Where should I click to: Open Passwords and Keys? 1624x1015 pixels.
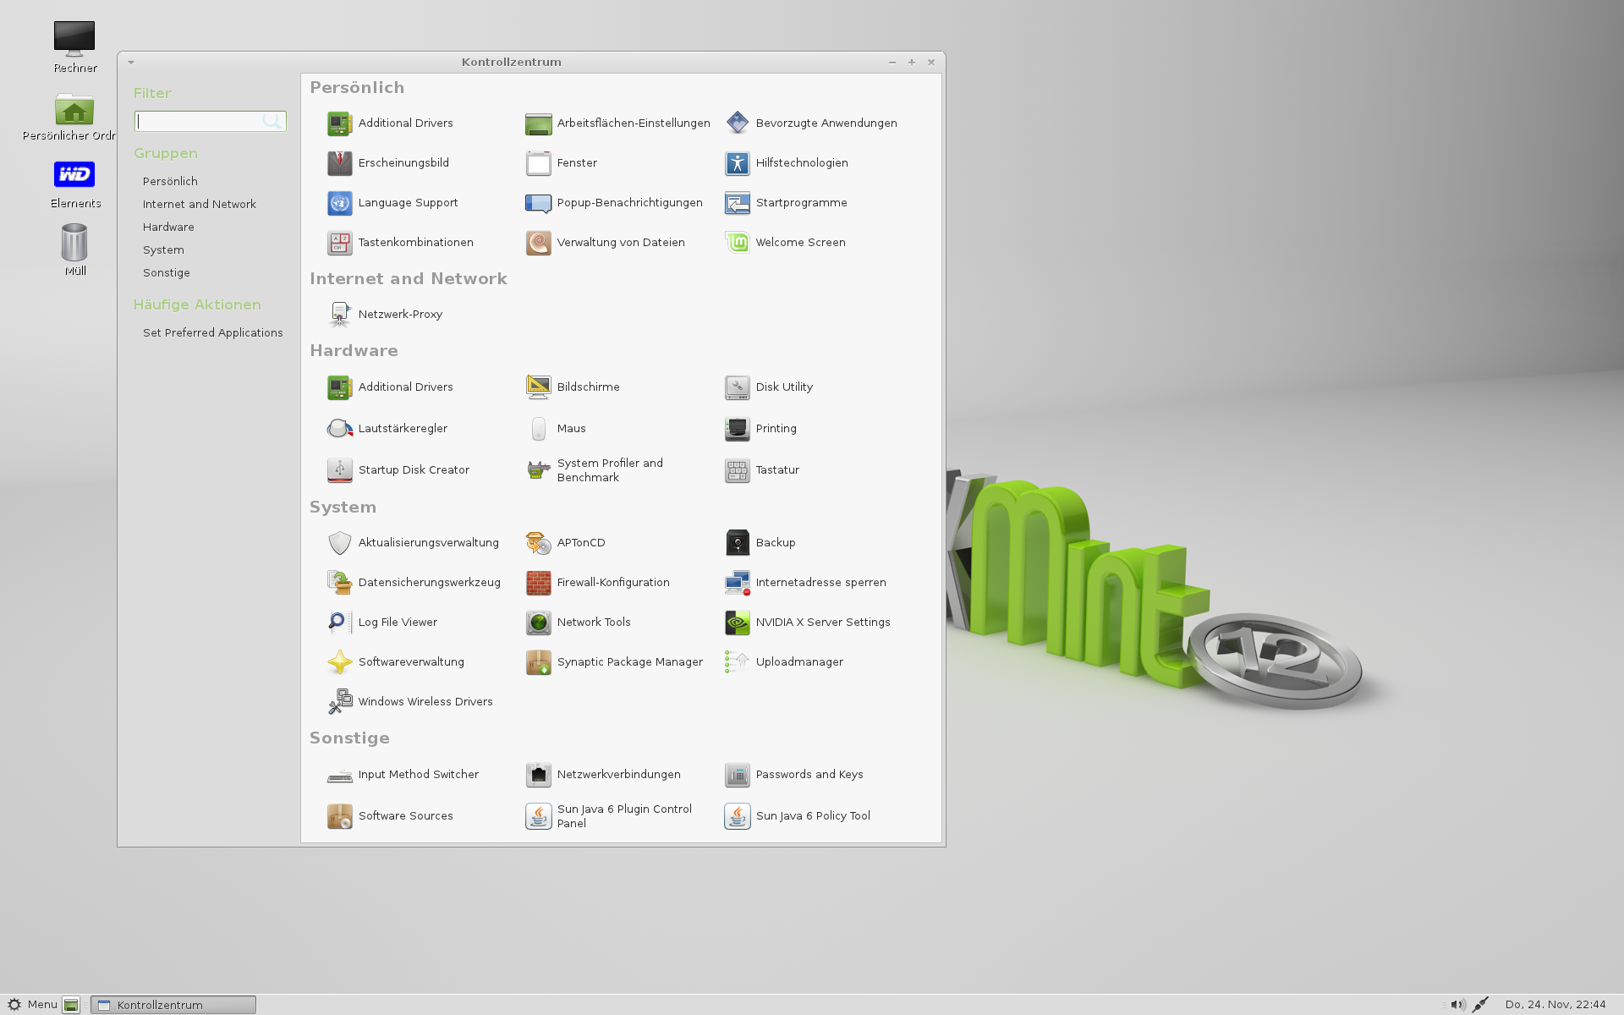click(x=809, y=774)
